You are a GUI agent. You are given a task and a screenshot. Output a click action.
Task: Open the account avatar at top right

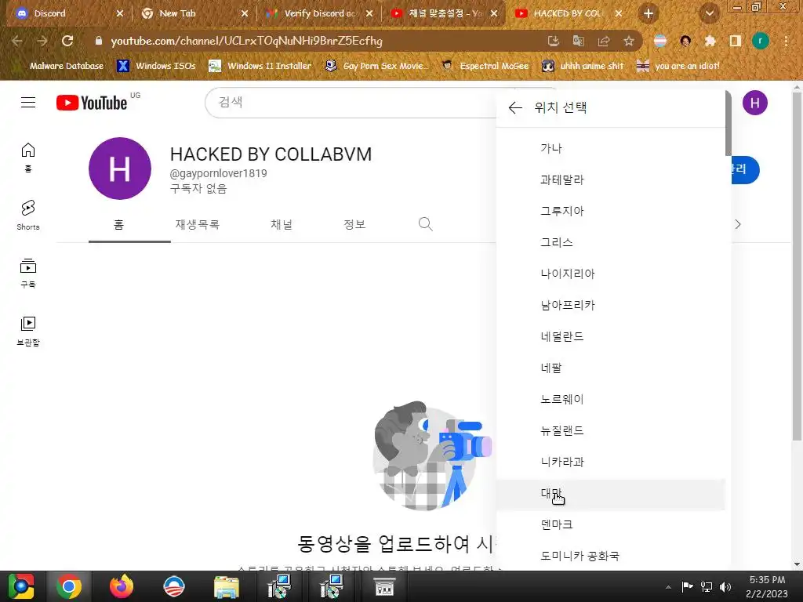(x=755, y=103)
